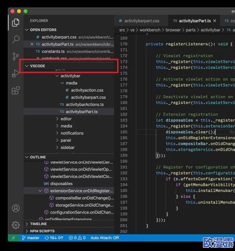Viewport: 235px width, 251px height.
Task: Open the Manage gear icon
Action: point(15,225)
